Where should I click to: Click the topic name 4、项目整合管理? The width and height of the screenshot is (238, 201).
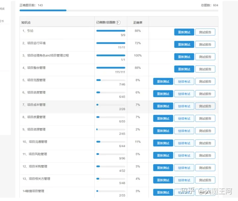coord(34,68)
